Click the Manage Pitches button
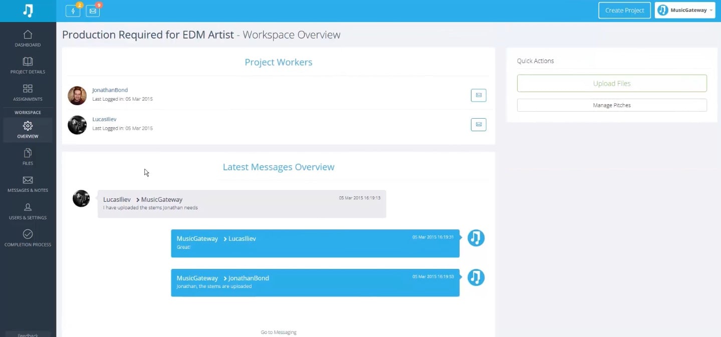This screenshot has height=337, width=721. pyautogui.click(x=612, y=105)
